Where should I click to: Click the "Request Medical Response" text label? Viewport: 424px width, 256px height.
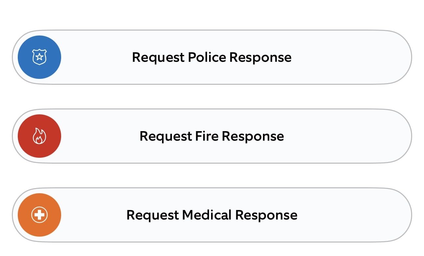(212, 215)
